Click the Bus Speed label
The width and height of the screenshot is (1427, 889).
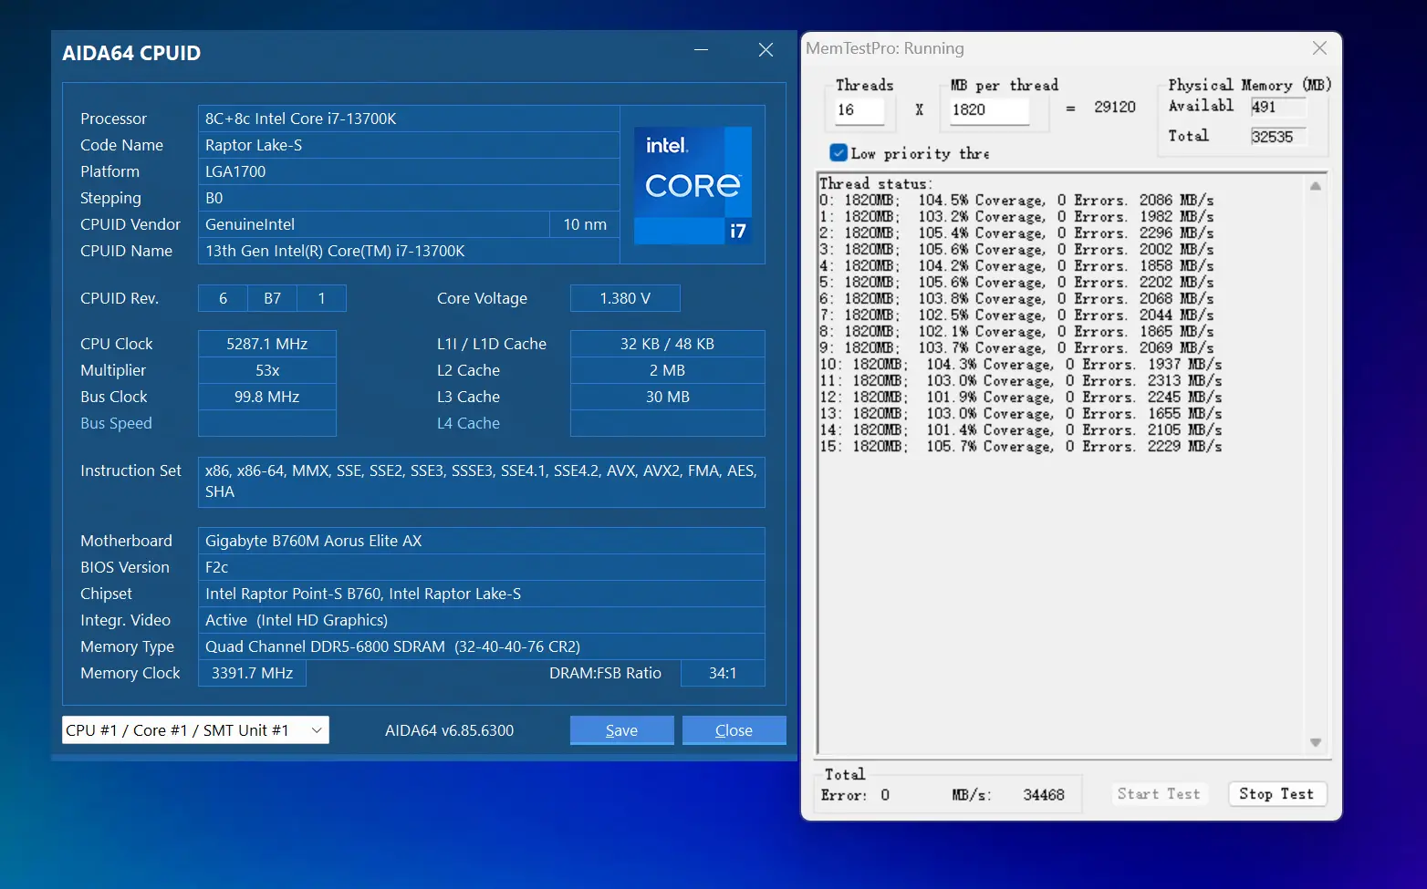coord(116,423)
